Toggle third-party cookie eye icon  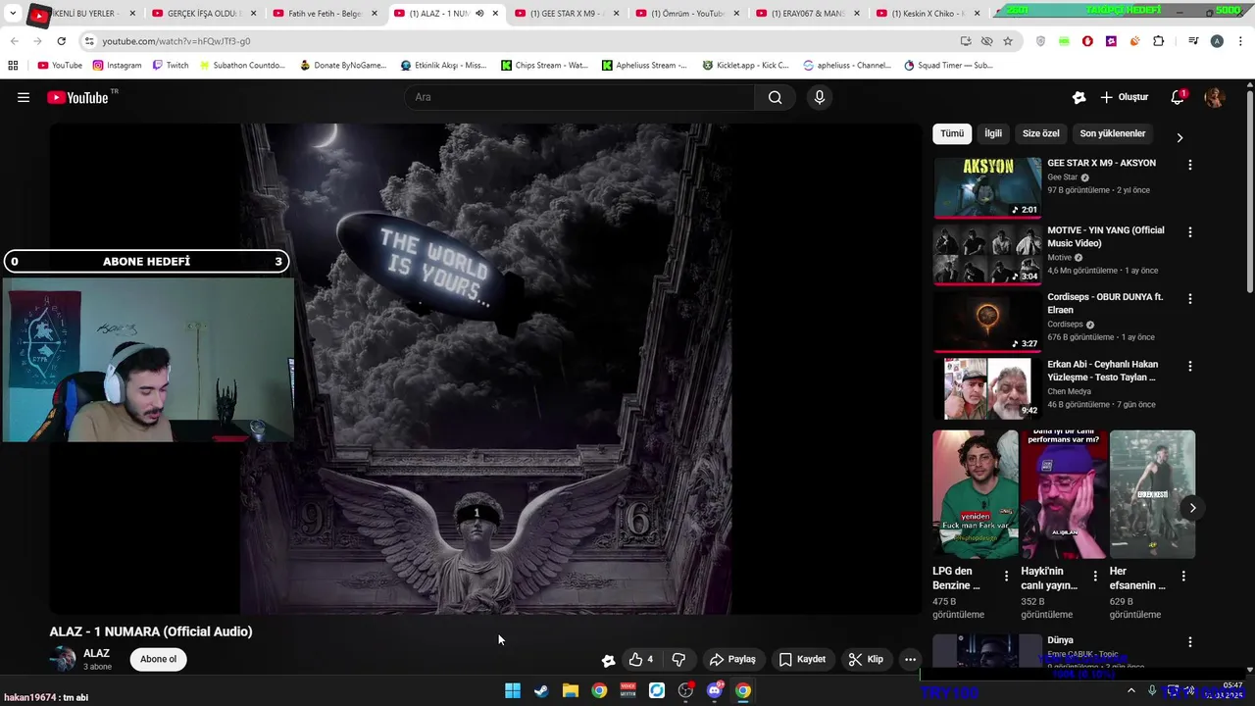pos(986,41)
